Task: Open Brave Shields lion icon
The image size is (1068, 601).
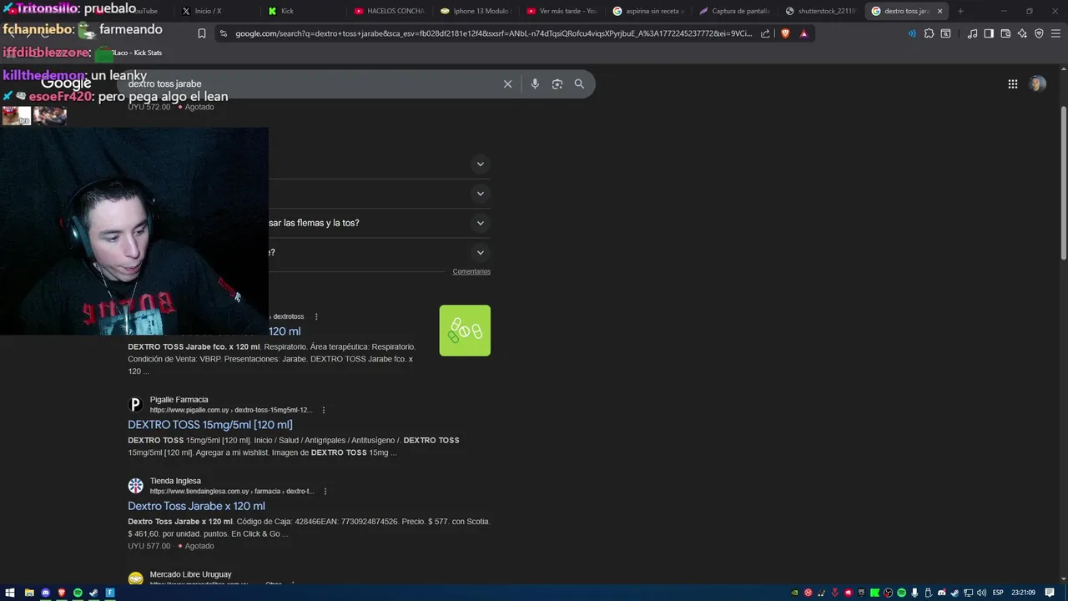Action: point(785,33)
